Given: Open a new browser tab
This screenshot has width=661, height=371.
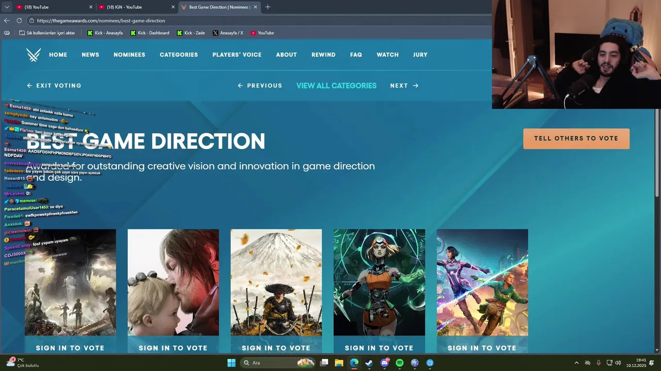Looking at the screenshot, I should pyautogui.click(x=267, y=7).
